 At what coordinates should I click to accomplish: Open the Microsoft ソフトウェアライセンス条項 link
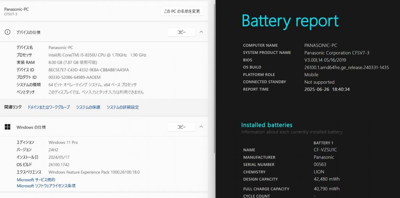pos(46,186)
